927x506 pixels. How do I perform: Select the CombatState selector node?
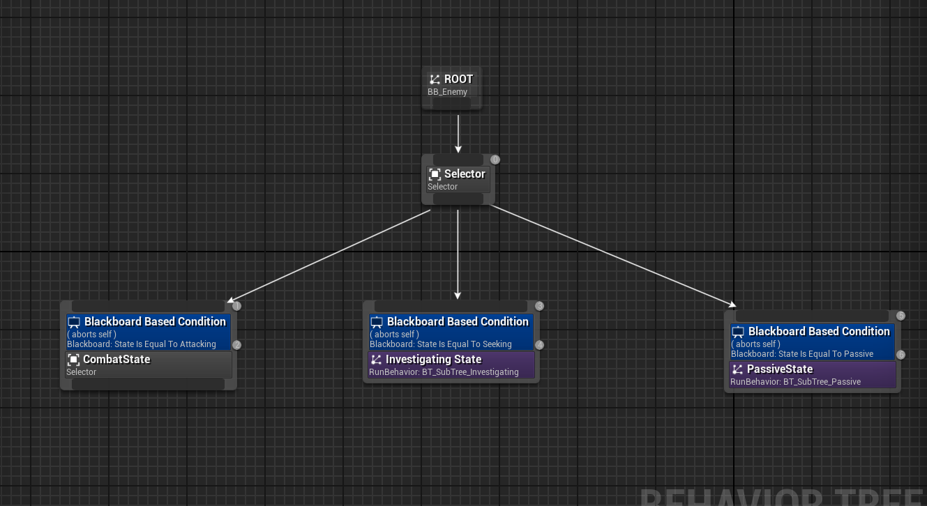pos(149,365)
